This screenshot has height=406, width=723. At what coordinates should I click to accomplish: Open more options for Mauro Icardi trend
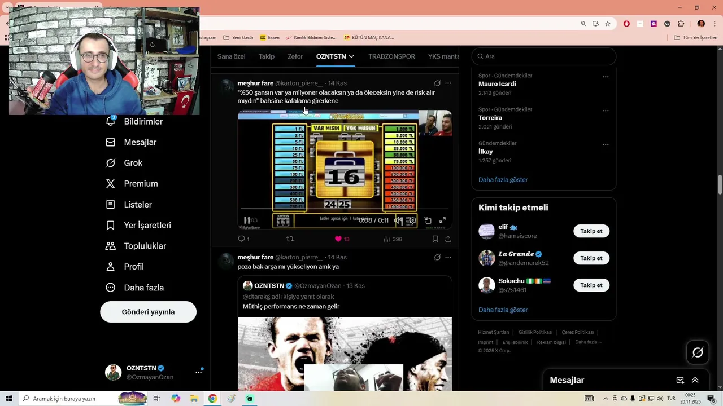606,77
